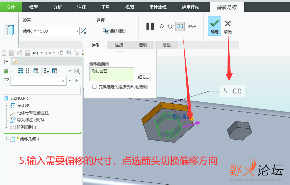Select 柜体骨架左前立柱 in the tree
Viewport: 290px width, 185px height.
coord(33,113)
